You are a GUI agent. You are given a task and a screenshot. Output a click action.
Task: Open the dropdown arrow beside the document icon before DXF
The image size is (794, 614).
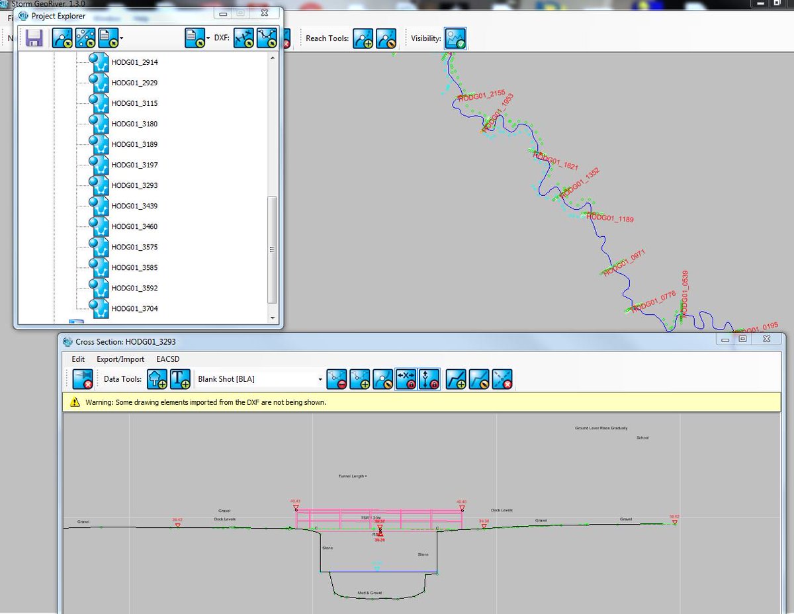click(x=208, y=38)
